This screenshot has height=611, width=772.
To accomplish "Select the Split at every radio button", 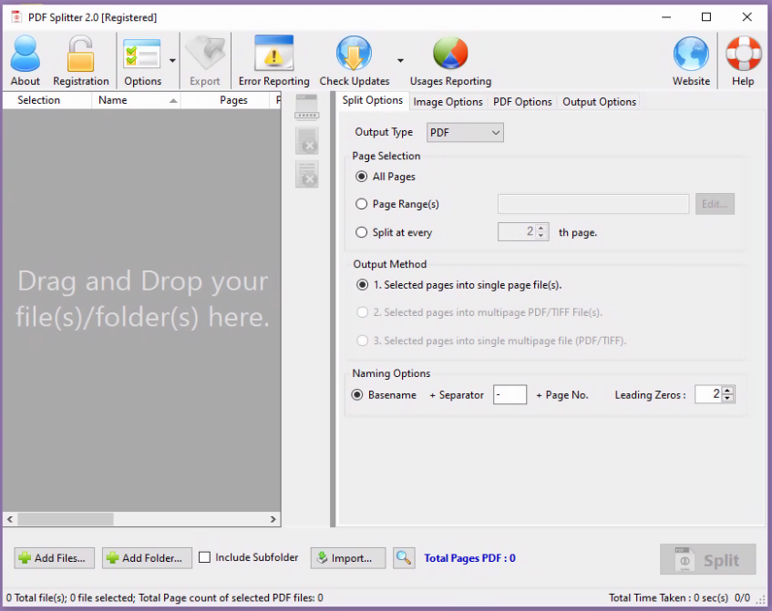I will click(x=361, y=232).
